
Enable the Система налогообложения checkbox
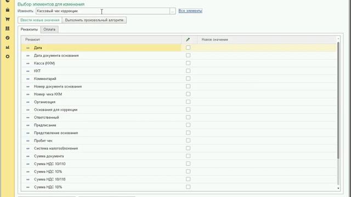188,148
